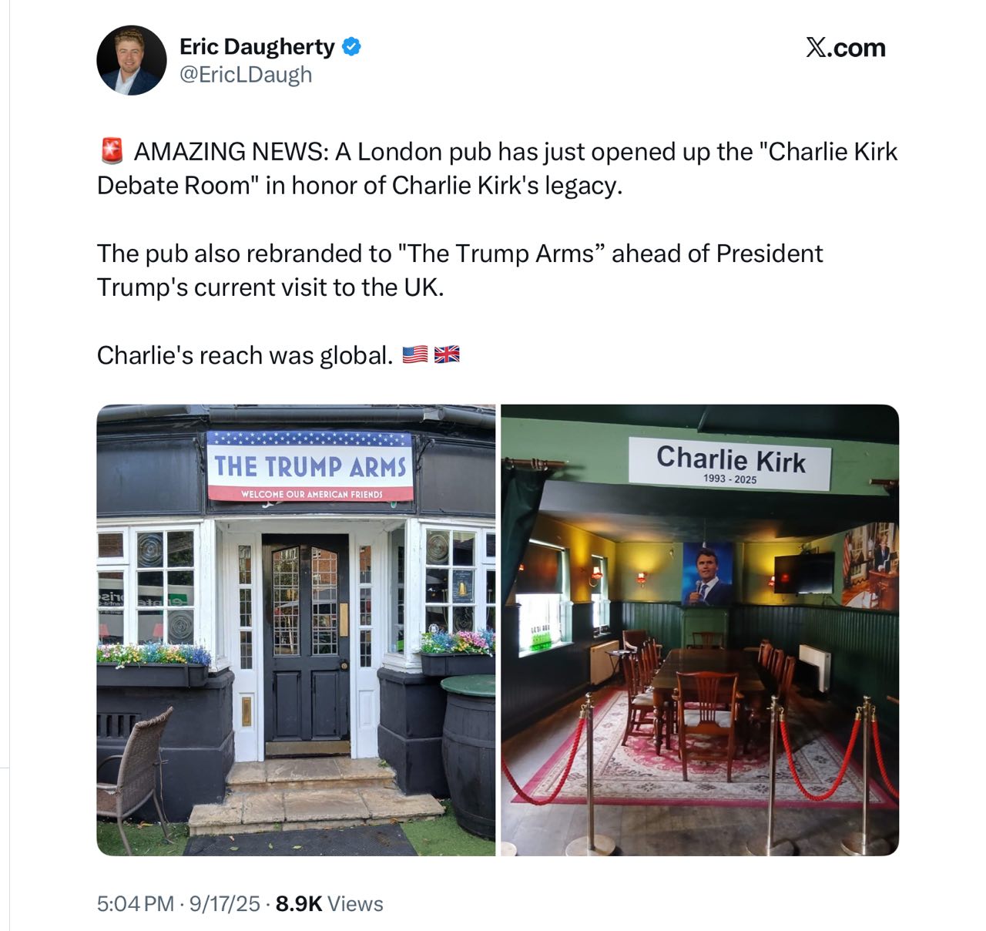This screenshot has height=931, width=986.
Task: Click the 8.9K Views counter
Action: point(329,903)
